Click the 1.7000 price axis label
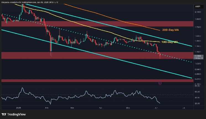 198,27
